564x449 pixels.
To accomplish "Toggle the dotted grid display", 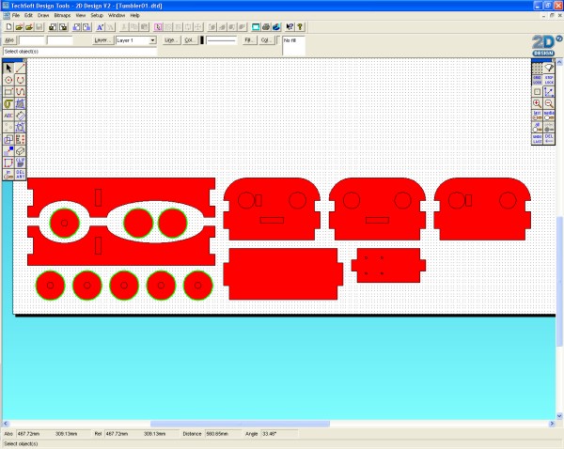I will [x=537, y=68].
